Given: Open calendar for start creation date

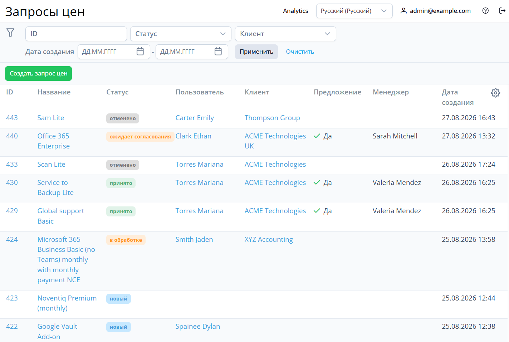Looking at the screenshot, I should click(x=140, y=52).
